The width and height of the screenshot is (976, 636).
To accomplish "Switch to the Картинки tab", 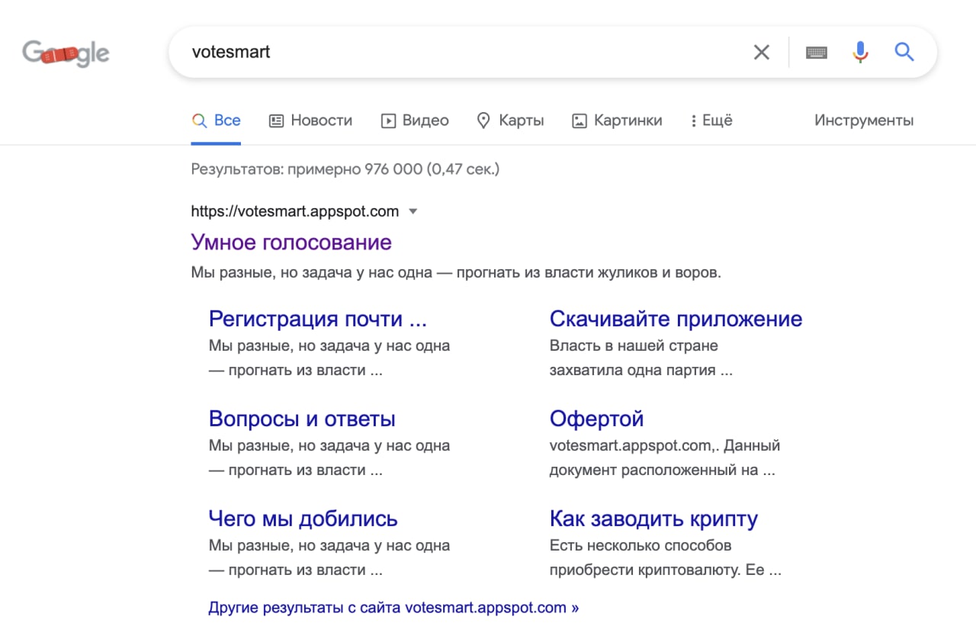I will tap(617, 120).
